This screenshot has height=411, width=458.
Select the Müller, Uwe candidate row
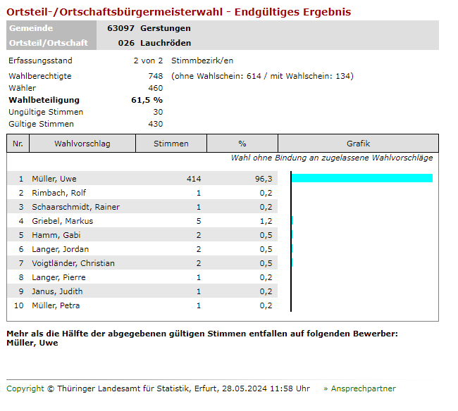[x=55, y=179]
